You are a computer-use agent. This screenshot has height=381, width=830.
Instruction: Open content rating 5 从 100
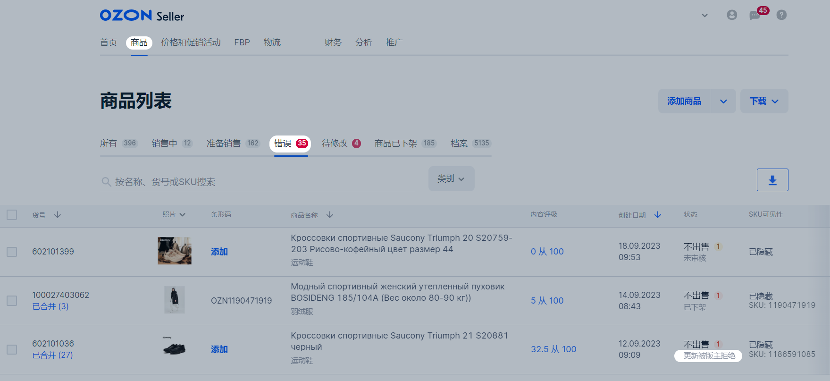click(547, 301)
